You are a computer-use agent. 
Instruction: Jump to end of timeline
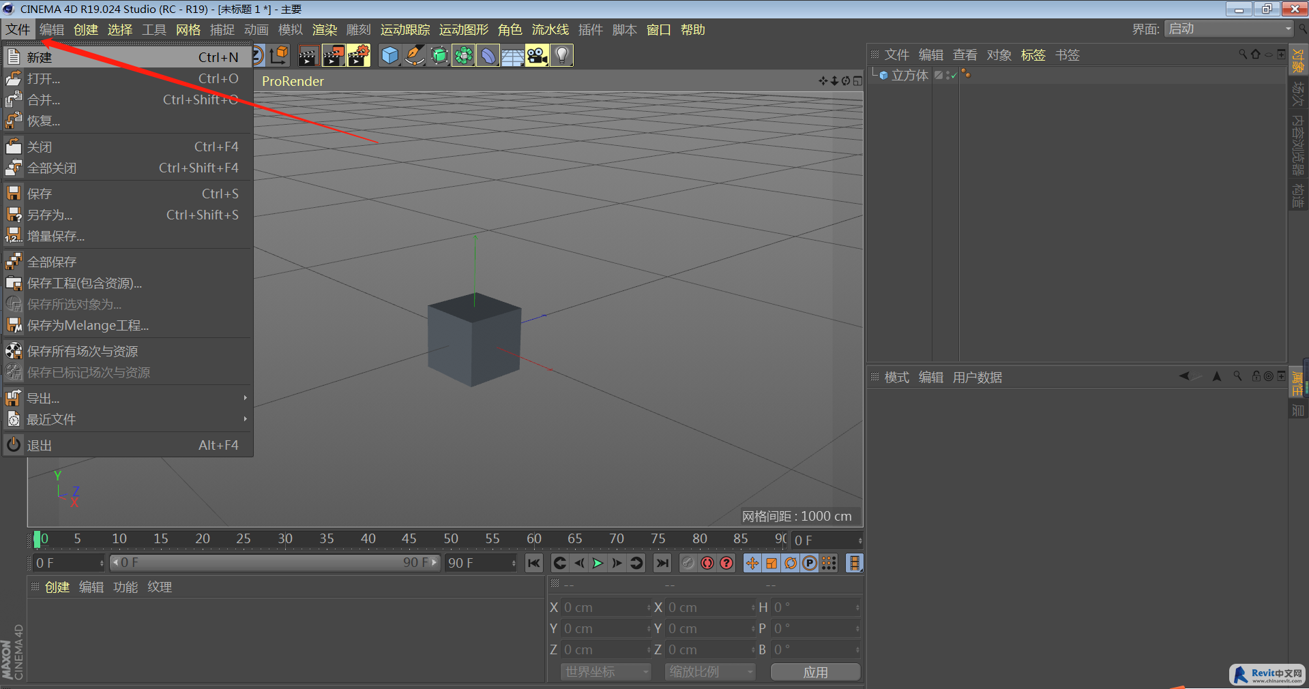(x=662, y=563)
